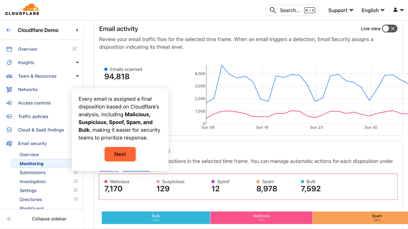Click the Overview window icon in sidebar

(9, 49)
